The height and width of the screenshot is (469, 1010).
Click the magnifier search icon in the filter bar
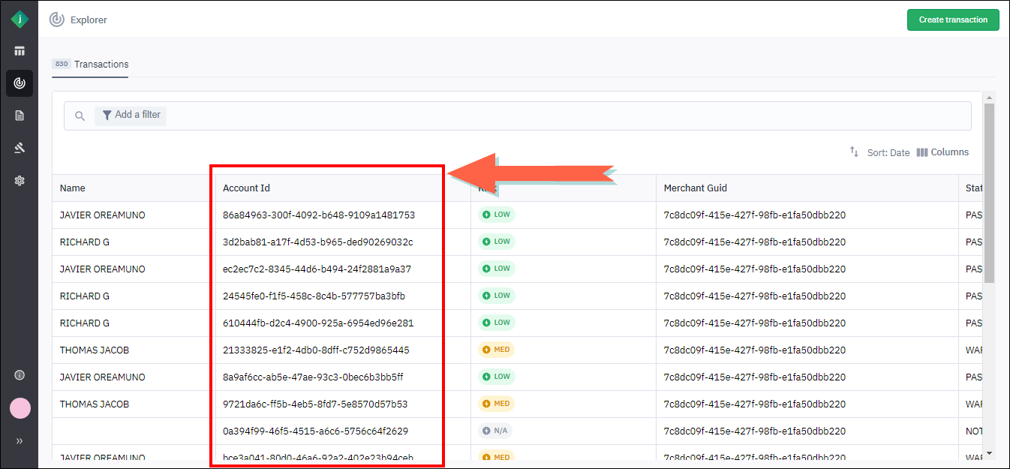click(x=80, y=116)
